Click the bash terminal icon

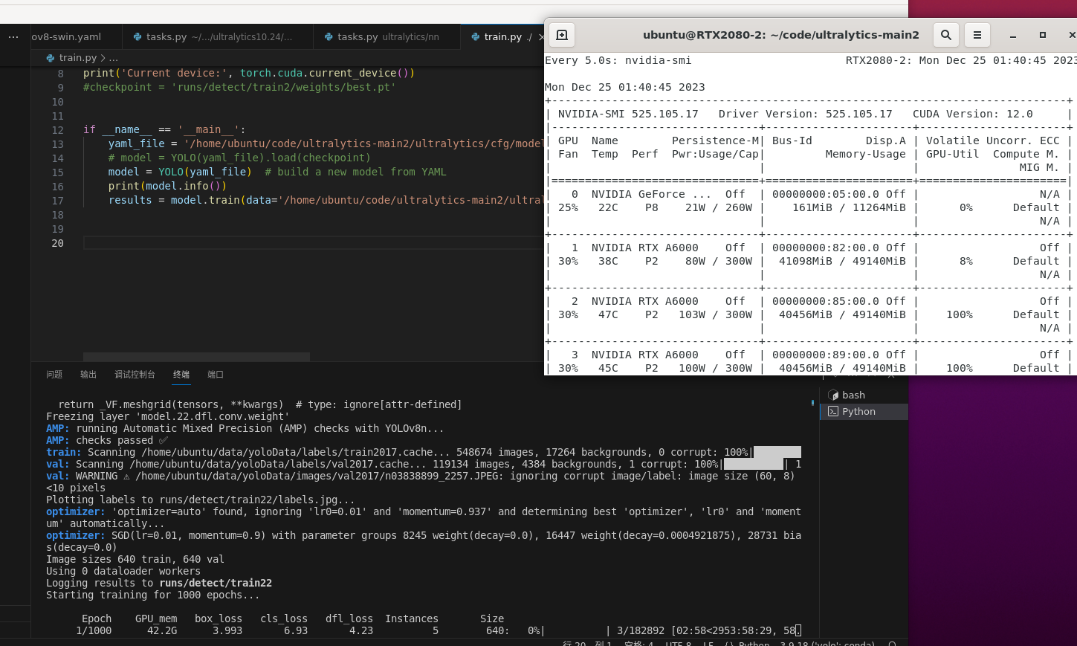tap(833, 395)
